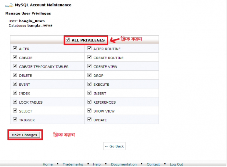Click the MySQL dolphin logo icon
The image size is (227, 167).
pyautogui.click(x=9, y=5)
